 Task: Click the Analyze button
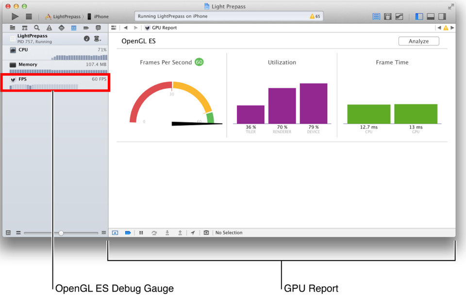coord(418,41)
